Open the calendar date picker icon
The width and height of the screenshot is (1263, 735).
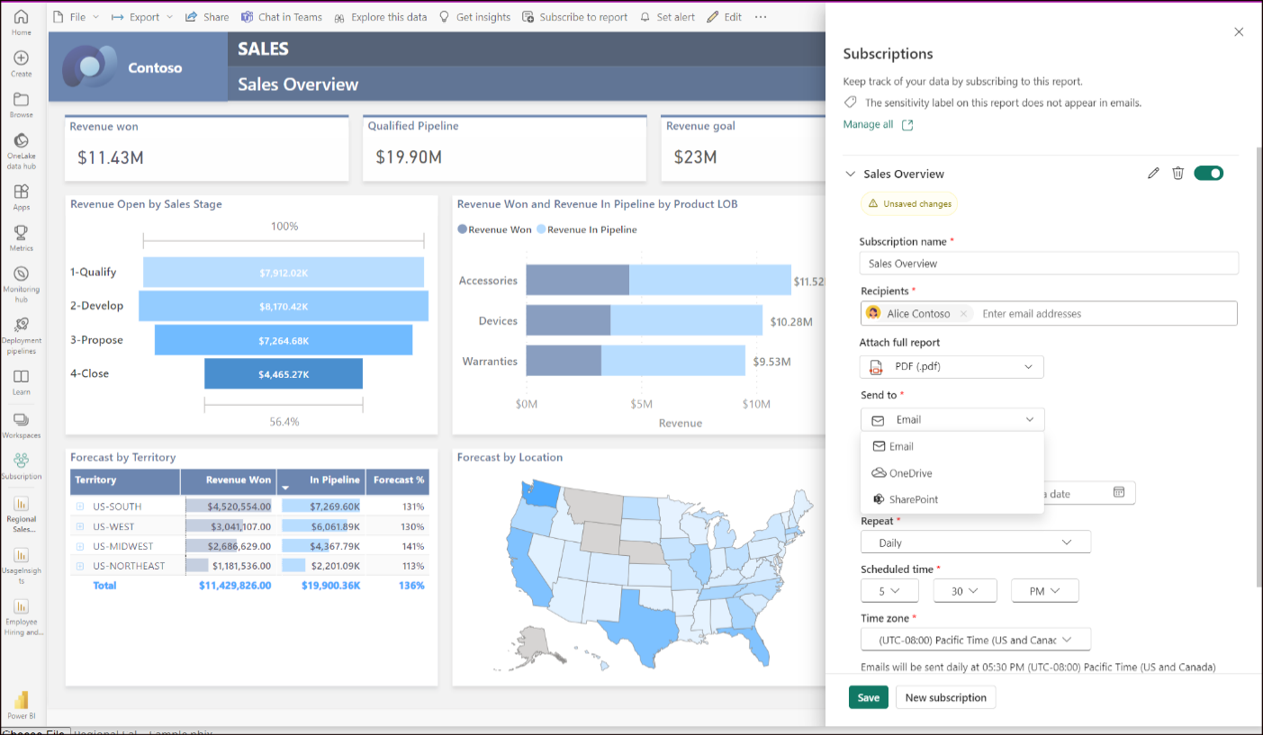(1119, 493)
